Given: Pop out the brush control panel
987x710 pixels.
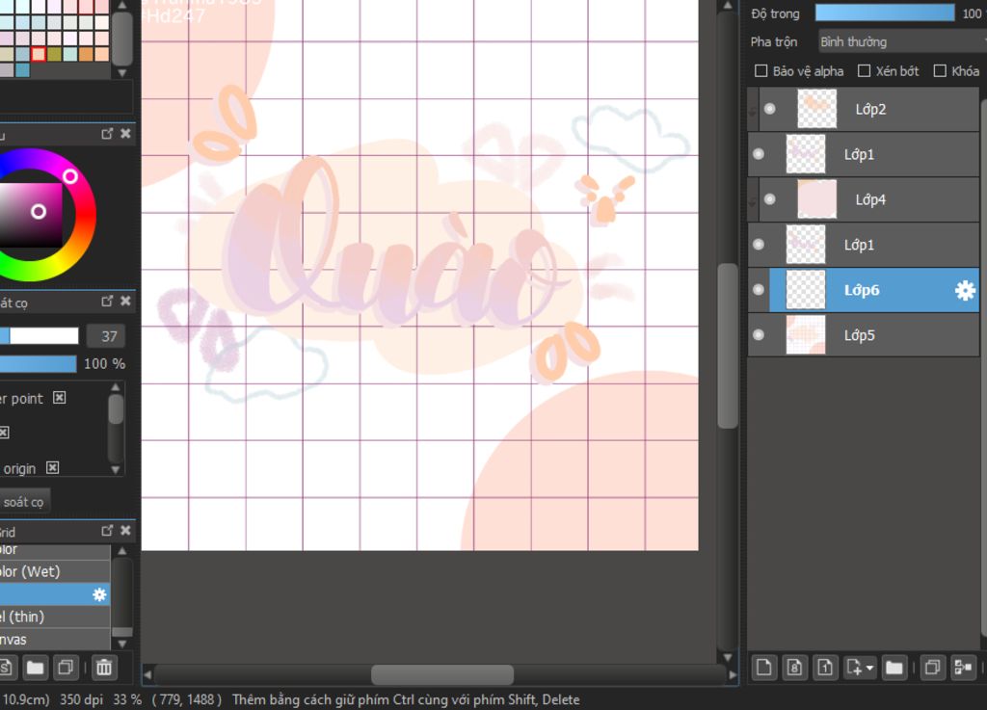Looking at the screenshot, I should tap(107, 302).
